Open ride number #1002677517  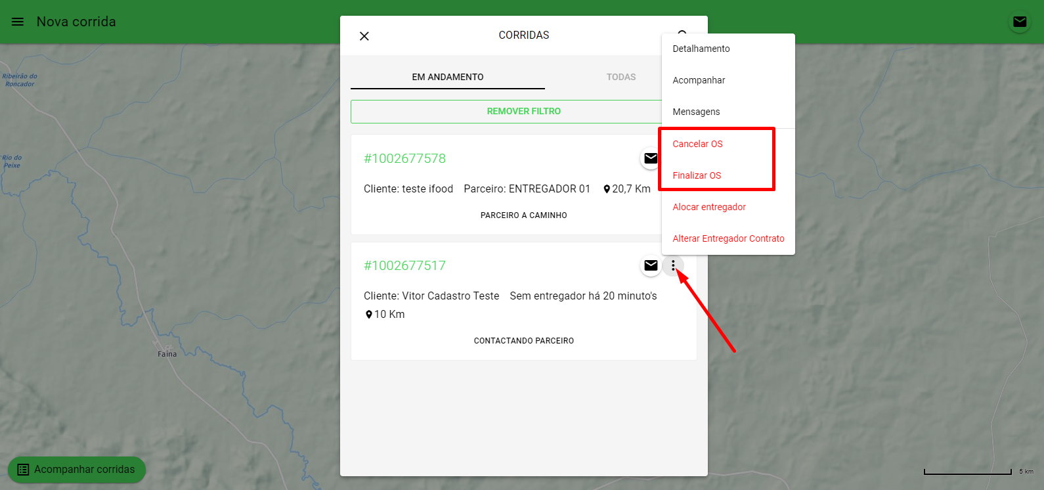coord(404,265)
